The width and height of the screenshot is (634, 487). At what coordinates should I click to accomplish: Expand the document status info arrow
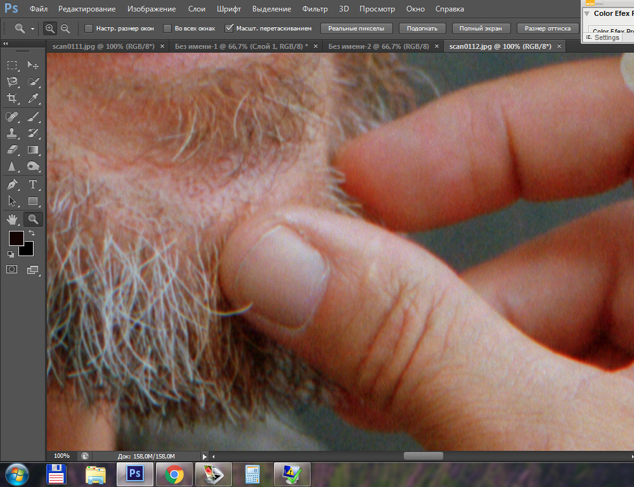pyautogui.click(x=204, y=456)
